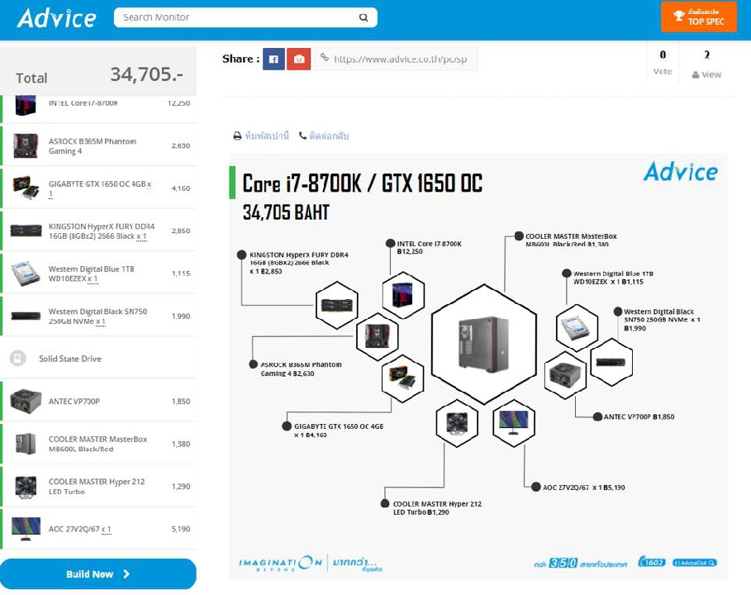751x595 pixels.
Task: Click the COOLER MASTER Hyper 212 name
Action: (97, 486)
